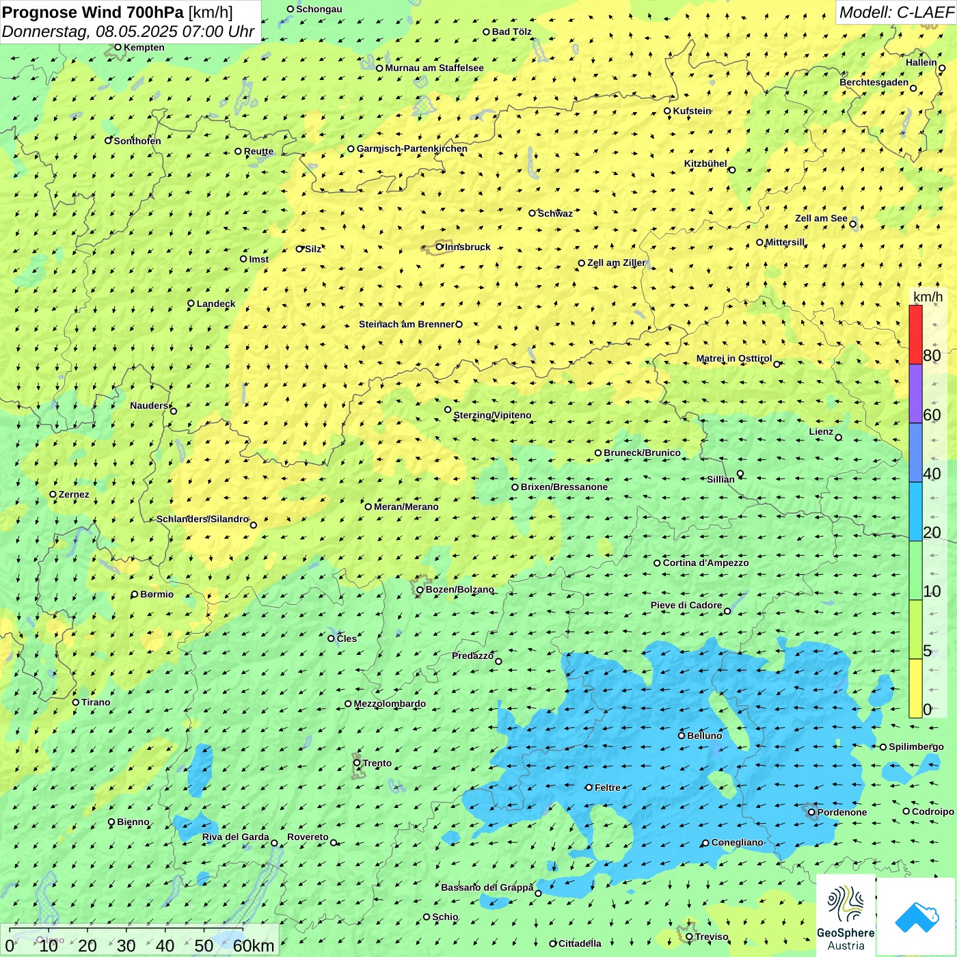Pick the dark blue legend segment
This screenshot has height=957, width=957.
[915, 453]
